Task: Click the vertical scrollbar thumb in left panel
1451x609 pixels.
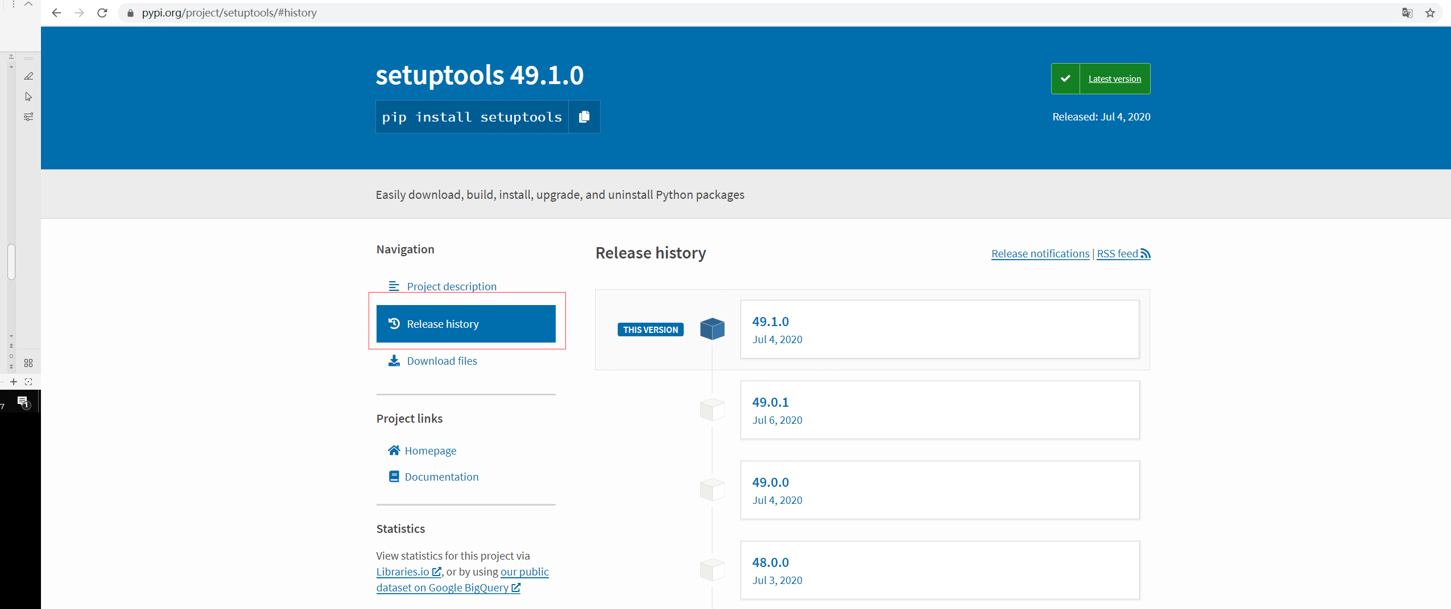Action: [11, 262]
